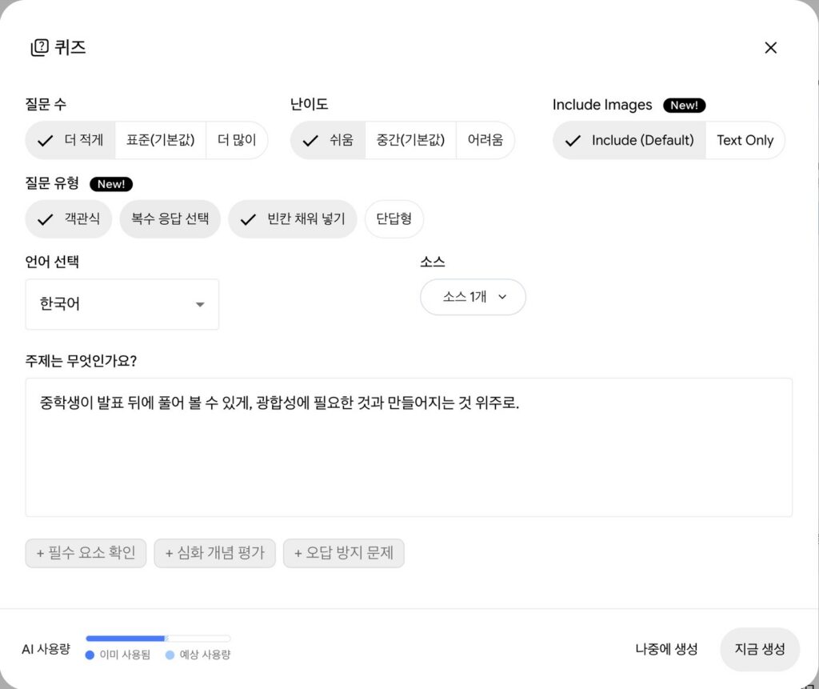Choose 중간(기본값) difficulty
The height and width of the screenshot is (689, 819).
click(410, 140)
